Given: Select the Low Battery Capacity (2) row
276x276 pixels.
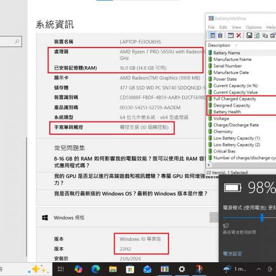Looking at the screenshot, I should (x=242, y=145).
